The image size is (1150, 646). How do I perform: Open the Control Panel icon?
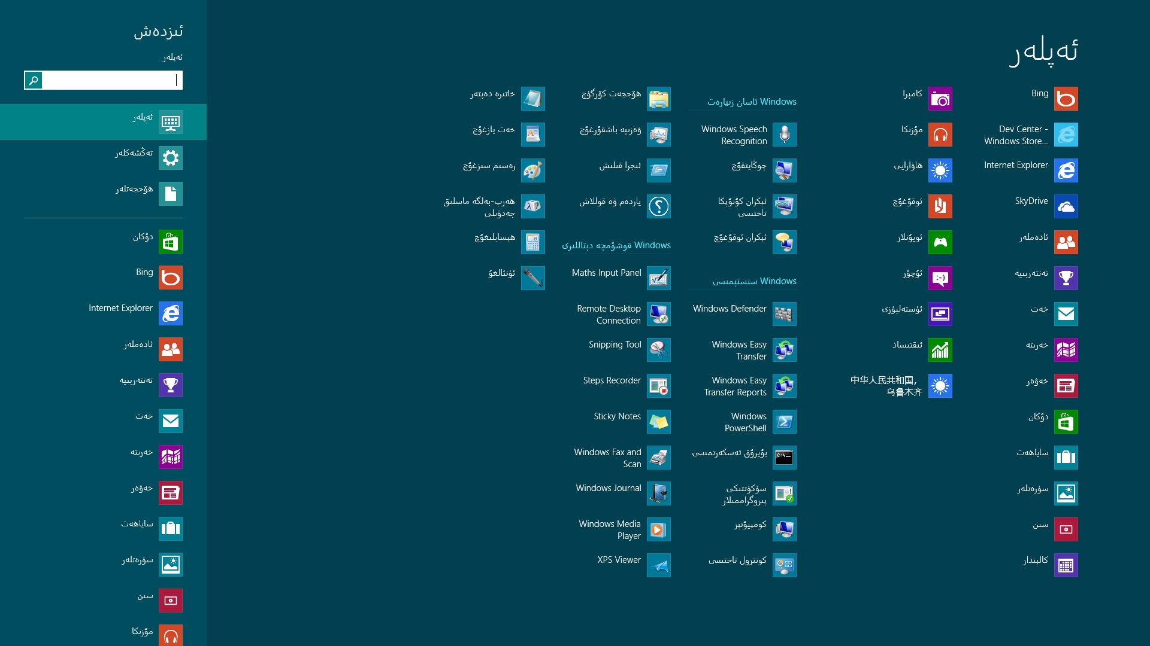pos(785,565)
